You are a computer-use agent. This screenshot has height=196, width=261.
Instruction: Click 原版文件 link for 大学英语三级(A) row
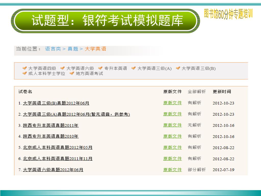[173, 114]
